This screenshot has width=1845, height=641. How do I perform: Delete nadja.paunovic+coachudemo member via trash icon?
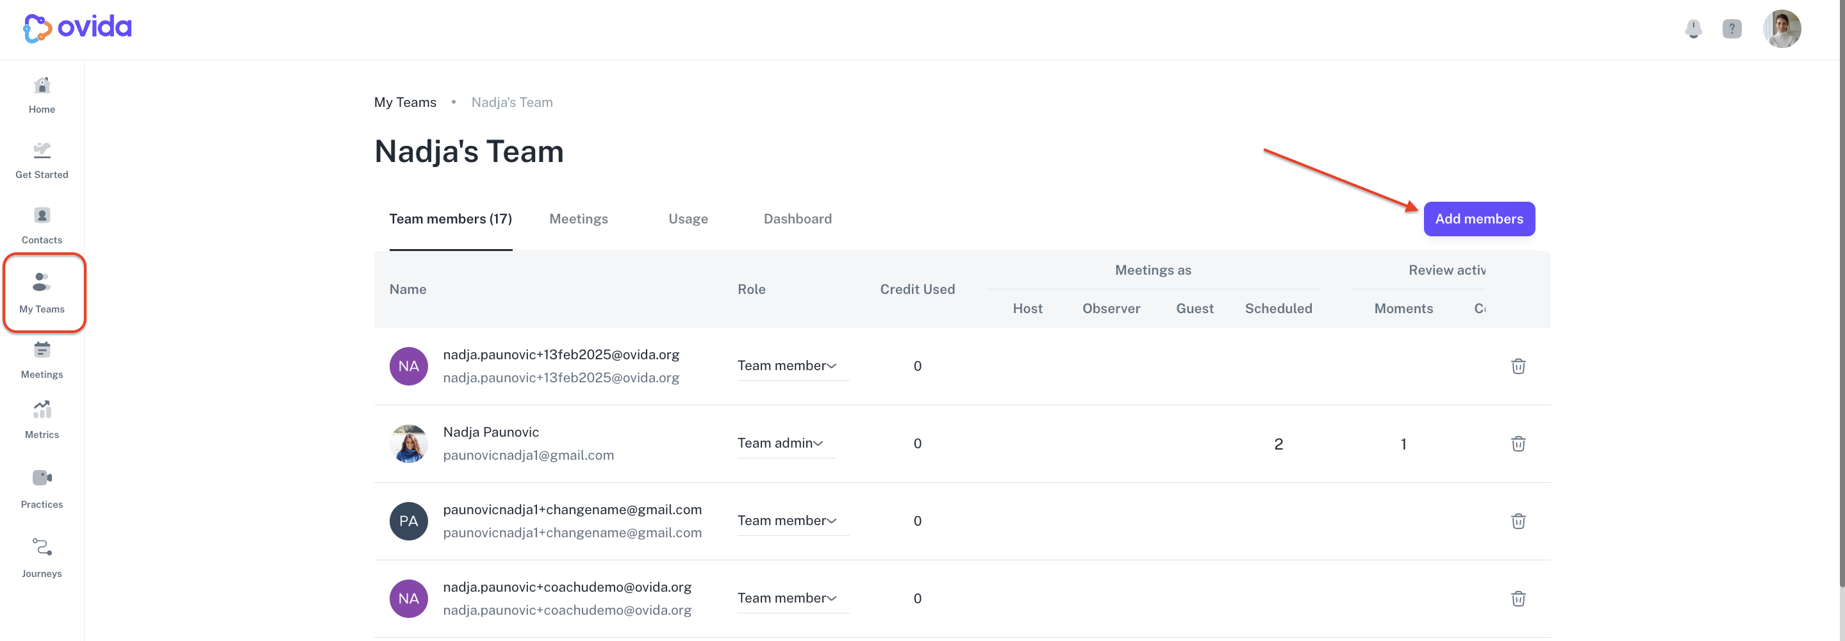pos(1518,599)
